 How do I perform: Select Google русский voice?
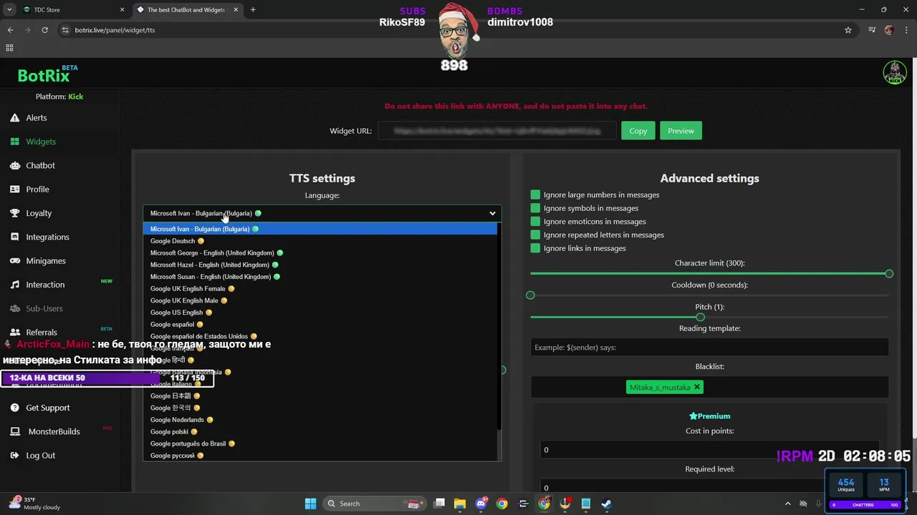point(320,456)
